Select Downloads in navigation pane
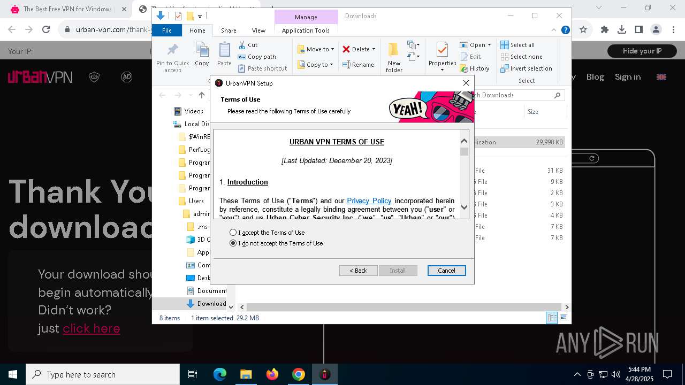Image resolution: width=685 pixels, height=385 pixels. 207,304
